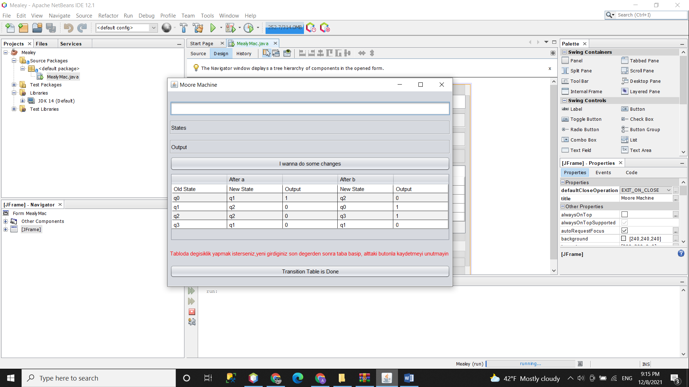
Task: Click the Connection Mode designer icon
Action: 276,53
